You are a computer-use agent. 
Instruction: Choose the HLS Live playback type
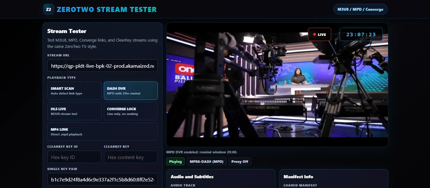[74, 111]
